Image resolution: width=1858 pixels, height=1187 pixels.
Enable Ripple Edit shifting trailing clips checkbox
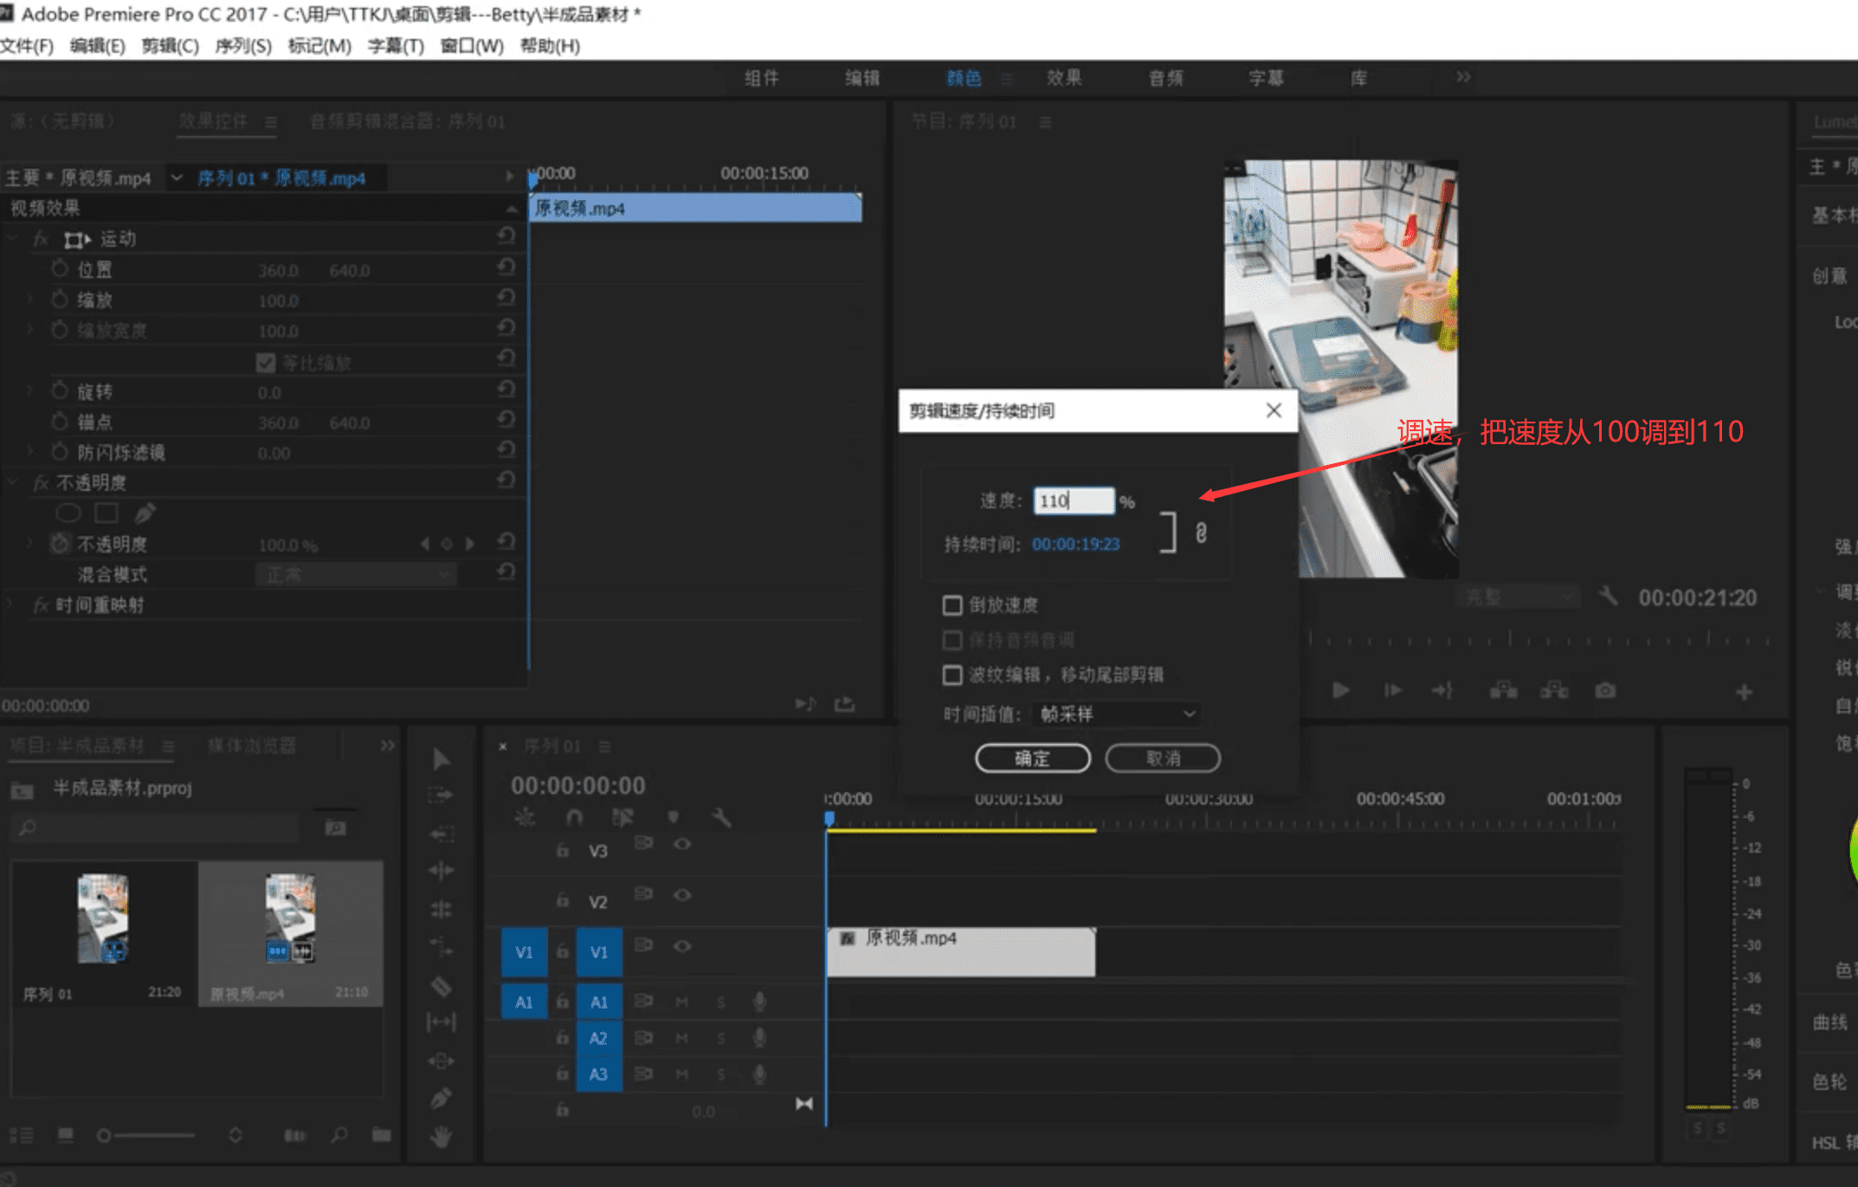pyautogui.click(x=952, y=674)
